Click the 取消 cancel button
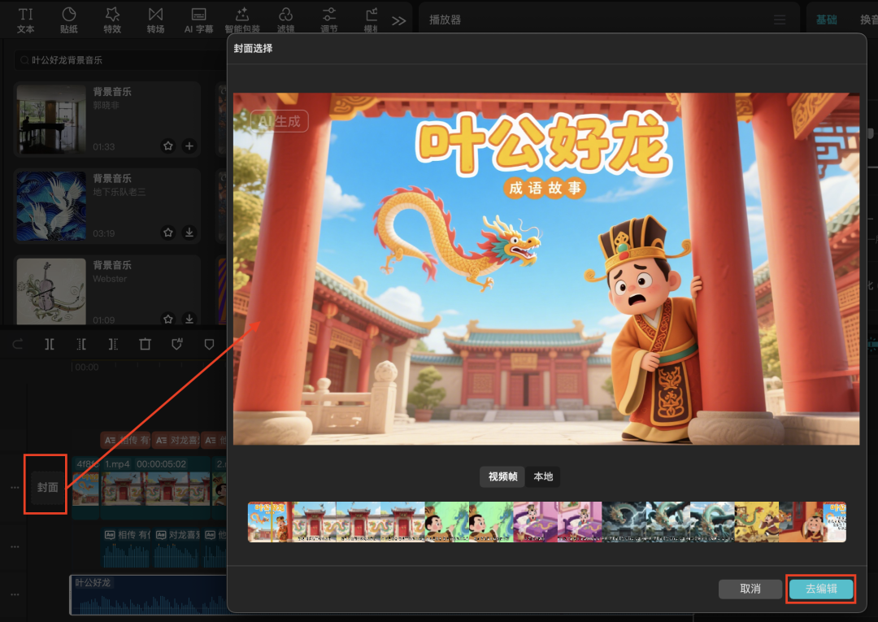This screenshot has height=622, width=878. point(750,589)
